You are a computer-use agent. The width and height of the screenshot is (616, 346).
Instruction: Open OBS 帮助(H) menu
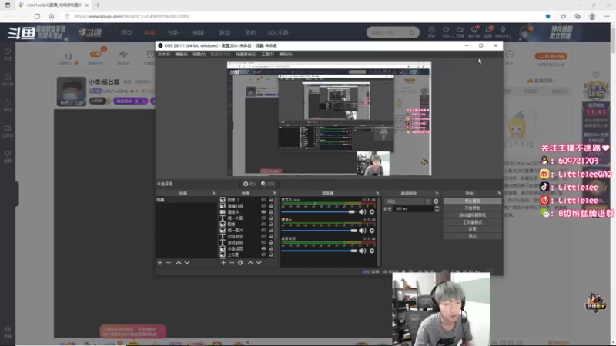286,54
